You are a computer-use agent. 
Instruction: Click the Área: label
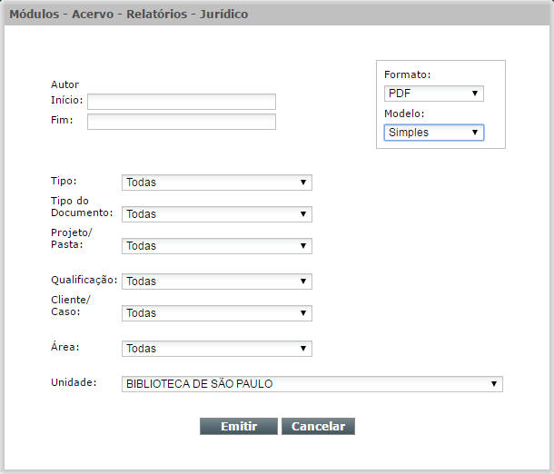point(65,346)
